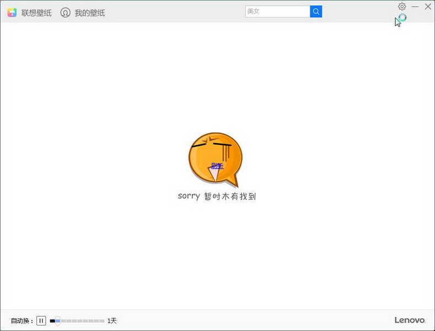
Task: Pause auto wallpaper change
Action: pos(41,321)
